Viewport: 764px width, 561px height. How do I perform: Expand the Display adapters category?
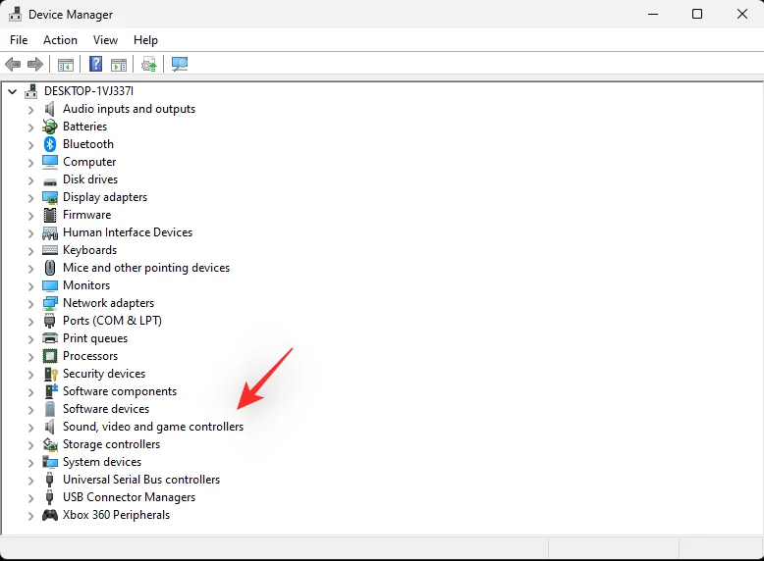click(x=30, y=198)
